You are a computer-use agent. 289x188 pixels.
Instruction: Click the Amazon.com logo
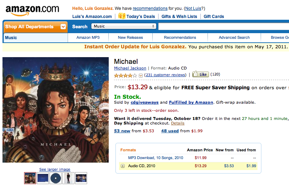33,10
